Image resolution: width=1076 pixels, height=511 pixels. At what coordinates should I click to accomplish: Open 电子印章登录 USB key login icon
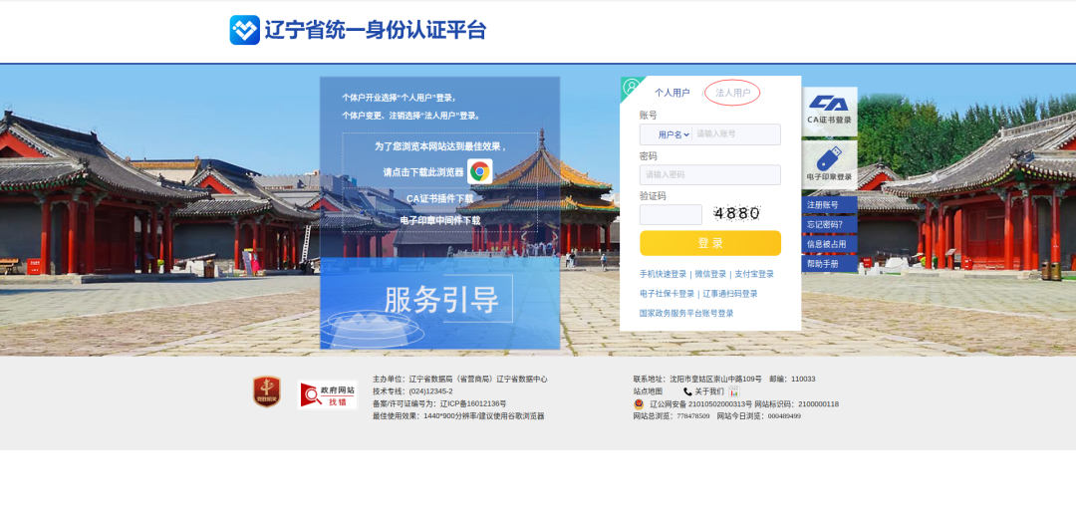point(829,164)
